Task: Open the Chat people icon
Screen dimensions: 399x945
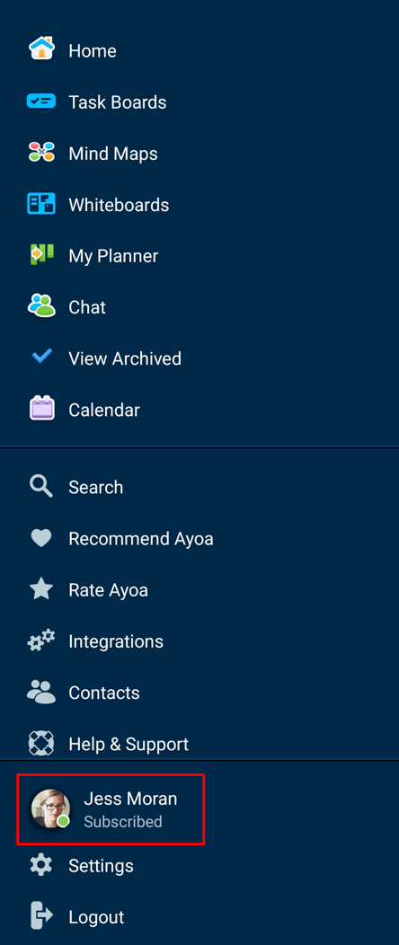Action: tap(41, 306)
